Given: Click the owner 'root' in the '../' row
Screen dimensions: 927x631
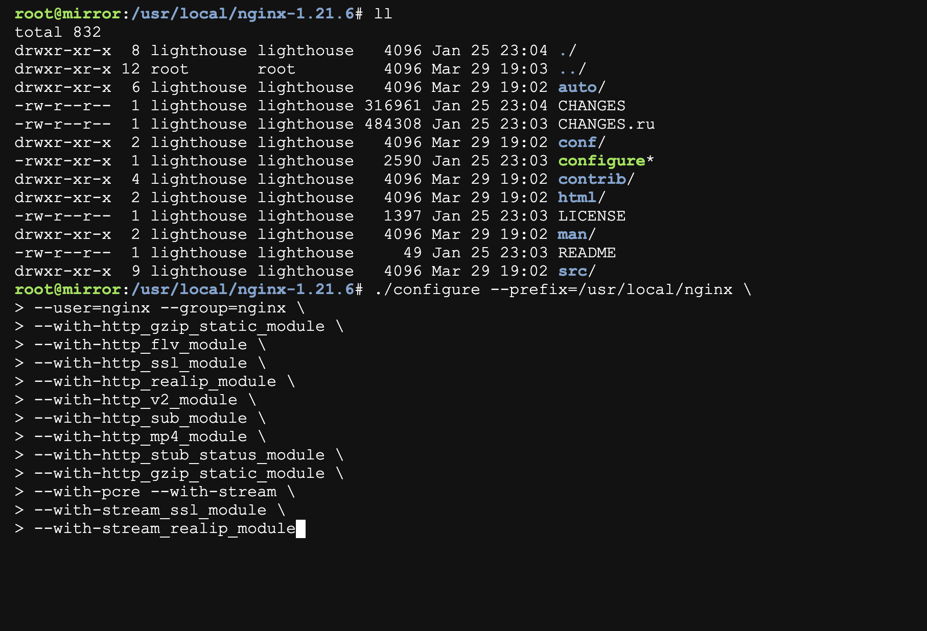Looking at the screenshot, I should point(170,69).
